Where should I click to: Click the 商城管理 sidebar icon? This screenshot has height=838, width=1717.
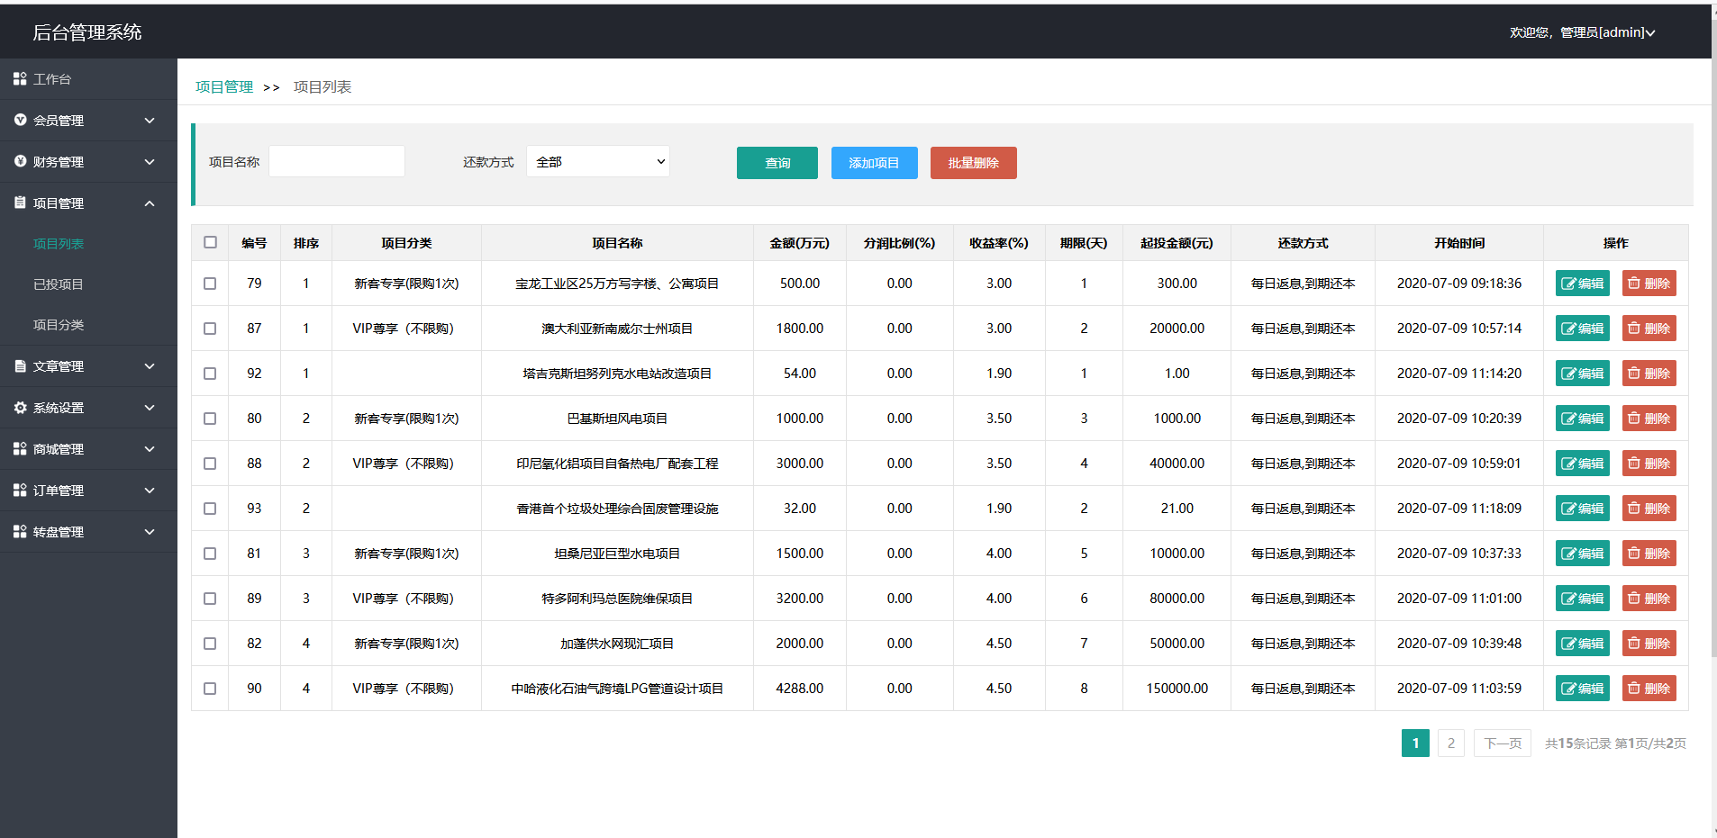tap(20, 449)
